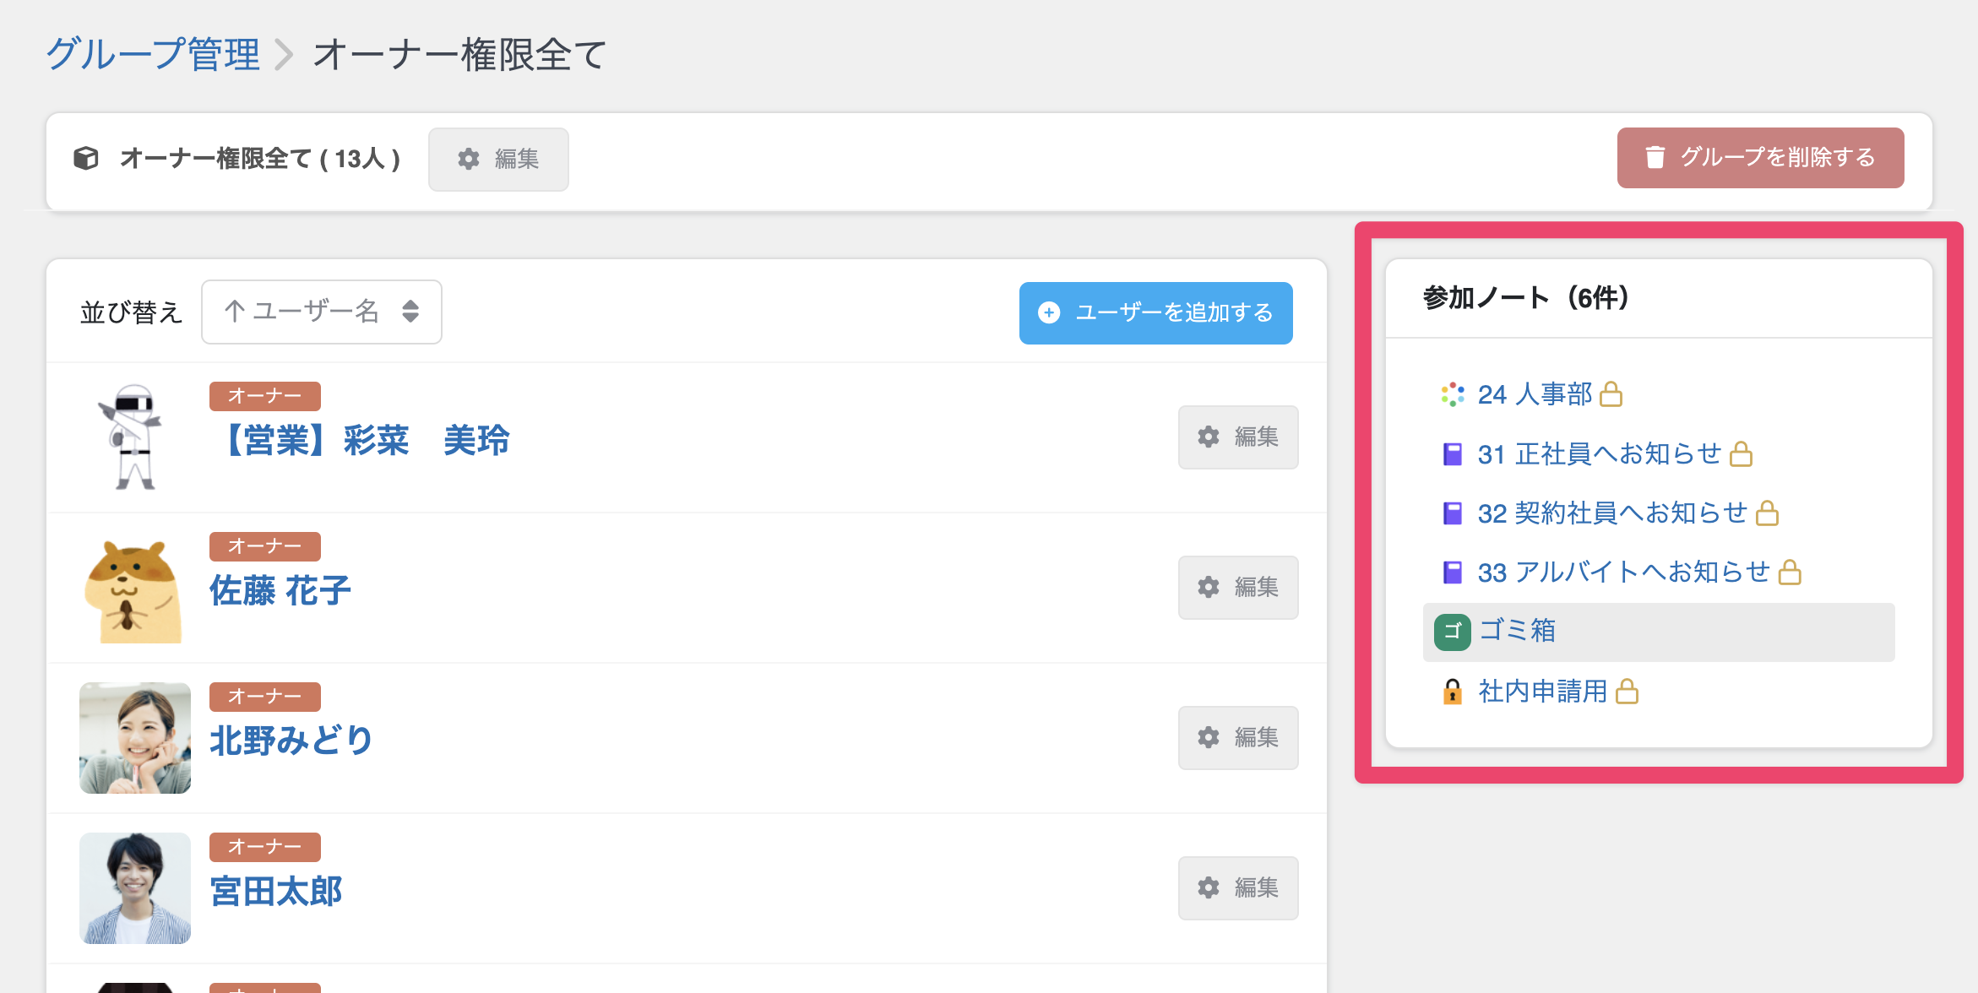
Task: Open the ユーザー名 sort dropdown
Action: coord(321,312)
